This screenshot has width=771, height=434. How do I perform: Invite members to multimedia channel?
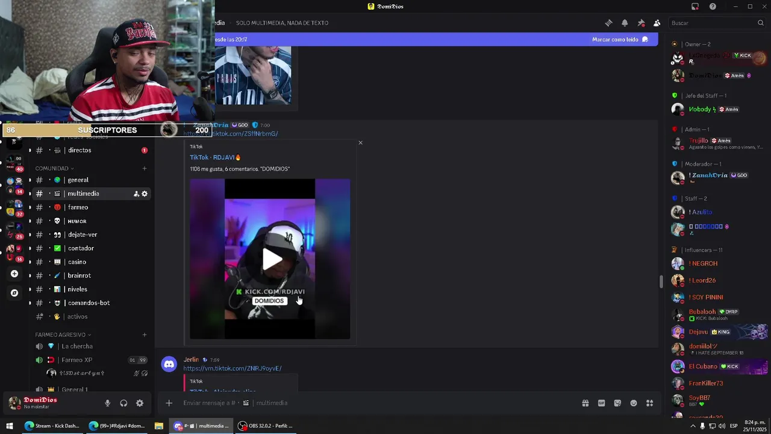136,193
